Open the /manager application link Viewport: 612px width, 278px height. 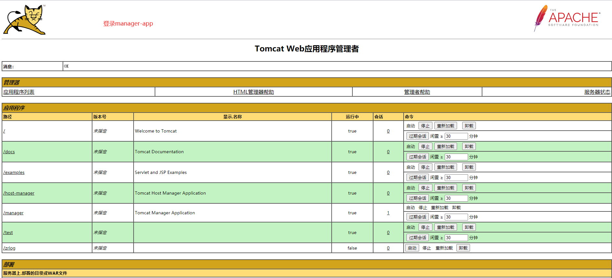[13, 213]
